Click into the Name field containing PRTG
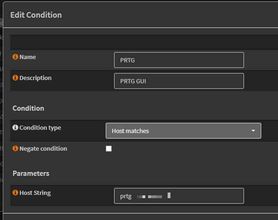The height and width of the screenshot is (220, 278). click(x=179, y=60)
